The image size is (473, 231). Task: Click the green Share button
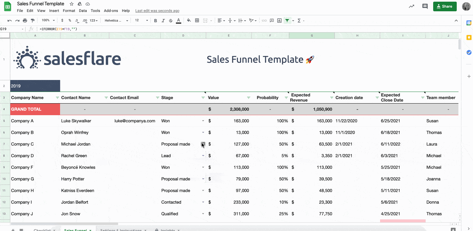[445, 6]
